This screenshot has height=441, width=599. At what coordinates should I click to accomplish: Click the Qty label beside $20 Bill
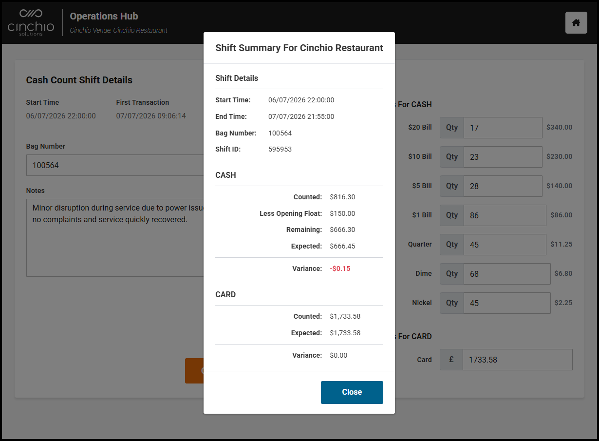click(452, 128)
